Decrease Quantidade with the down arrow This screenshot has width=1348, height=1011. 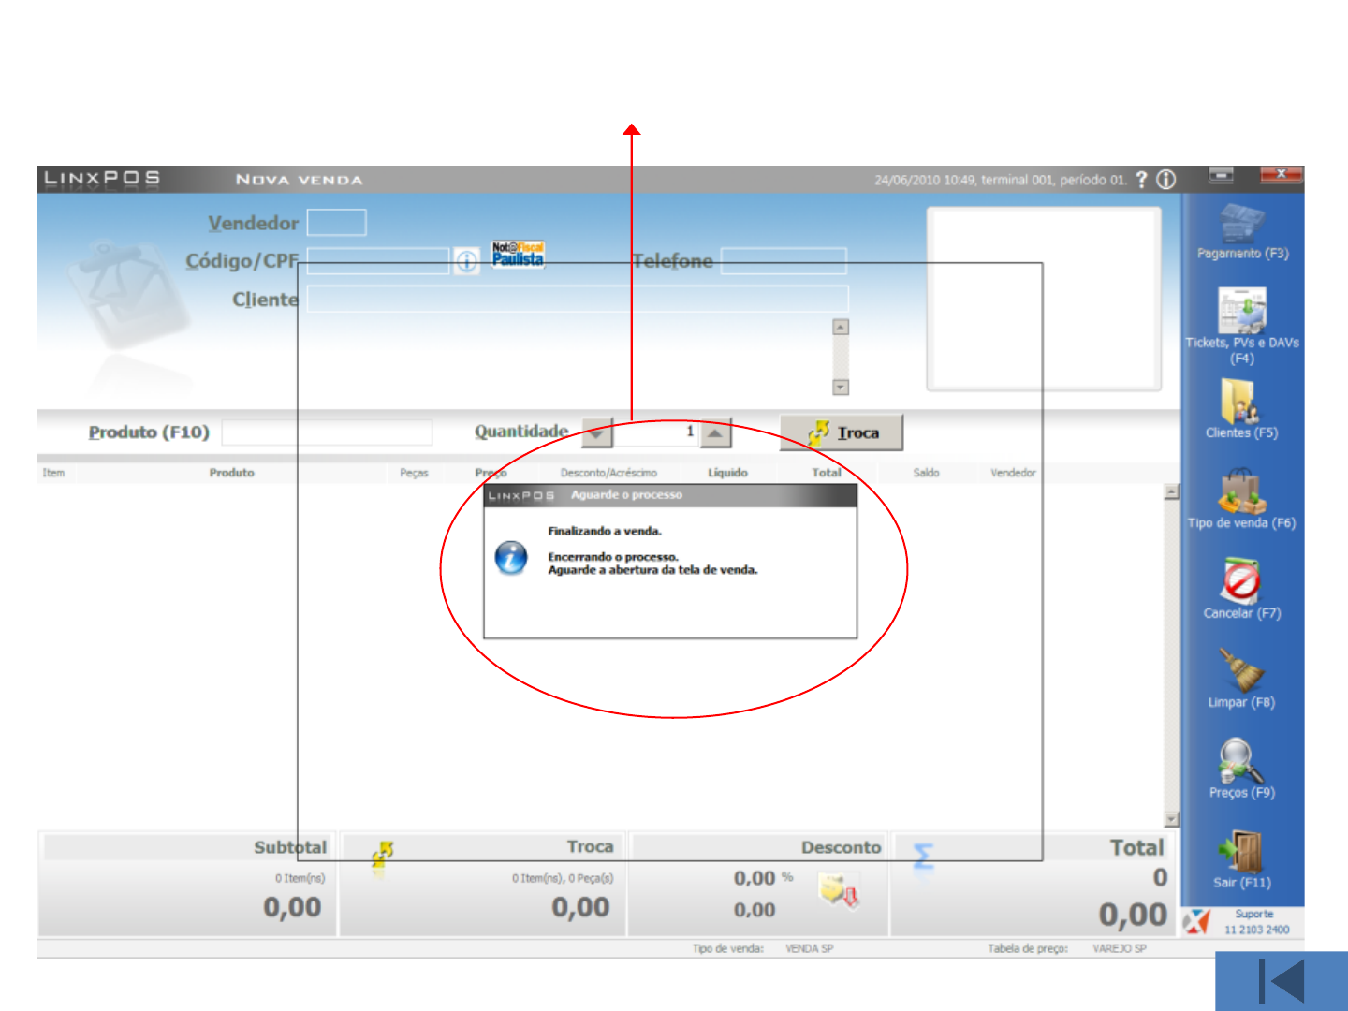coord(597,432)
